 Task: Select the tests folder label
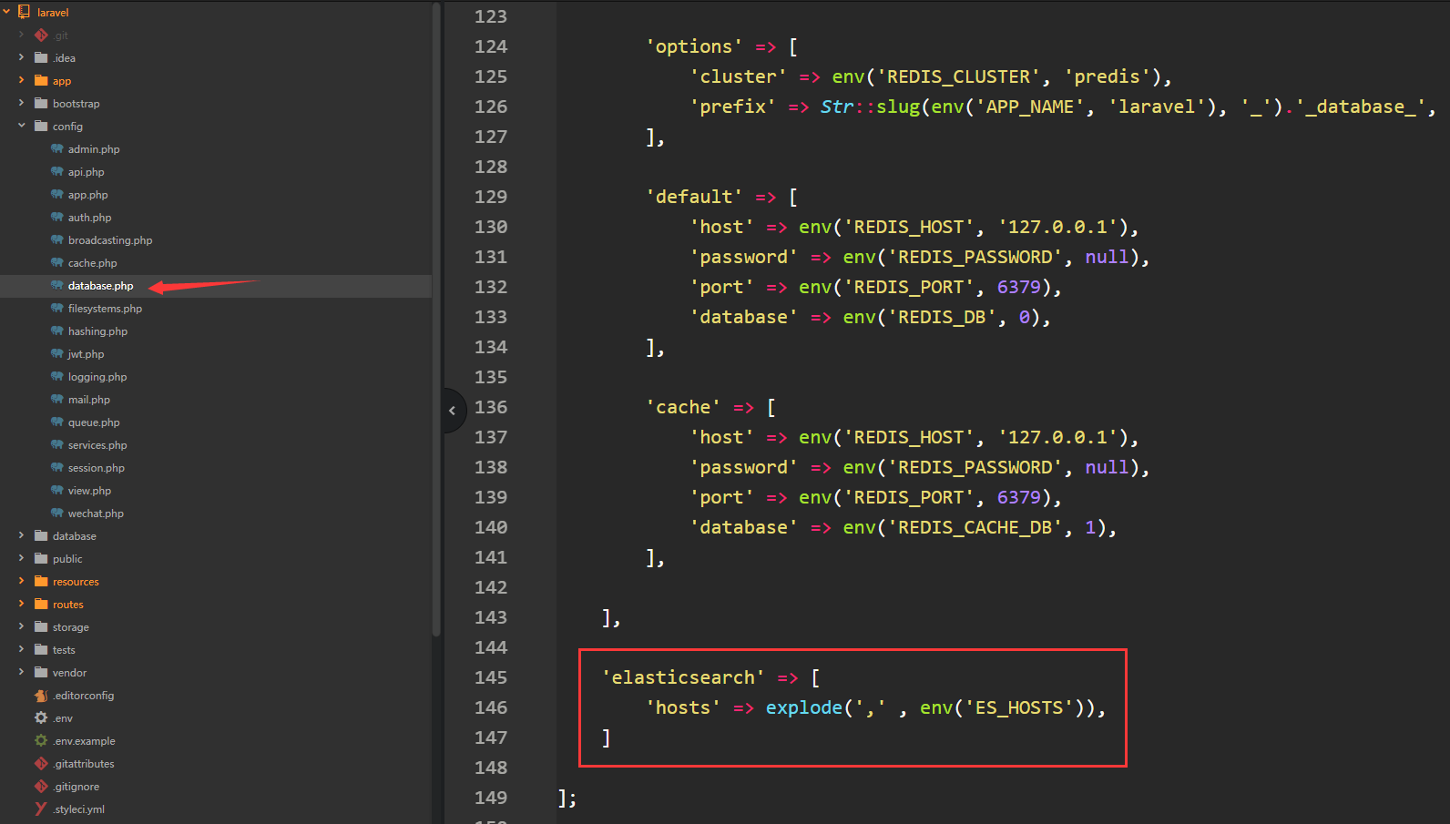point(64,650)
